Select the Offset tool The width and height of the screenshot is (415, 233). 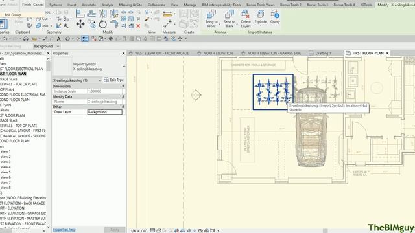(91, 14)
